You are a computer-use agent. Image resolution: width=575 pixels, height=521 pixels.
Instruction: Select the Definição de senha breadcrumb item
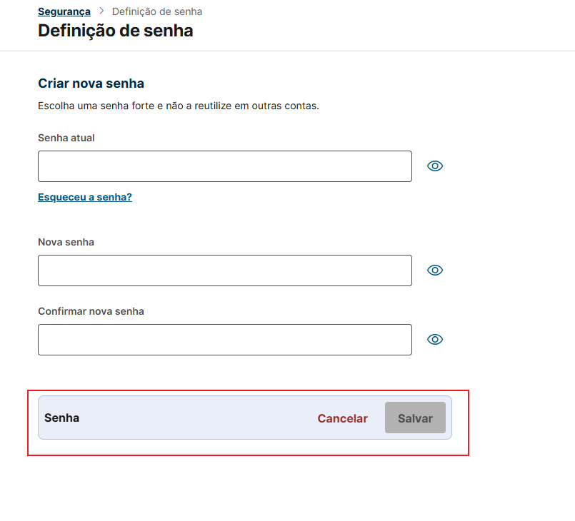pyautogui.click(x=157, y=11)
